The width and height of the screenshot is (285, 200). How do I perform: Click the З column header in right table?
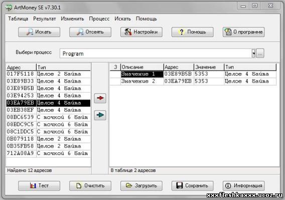click(x=115, y=67)
